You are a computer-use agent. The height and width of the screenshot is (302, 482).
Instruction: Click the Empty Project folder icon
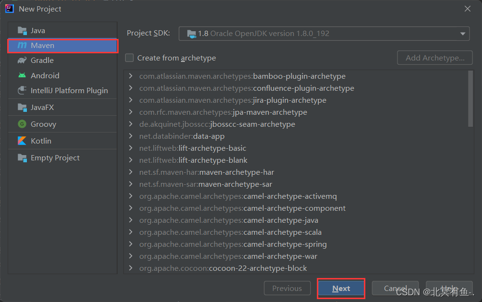(x=22, y=158)
